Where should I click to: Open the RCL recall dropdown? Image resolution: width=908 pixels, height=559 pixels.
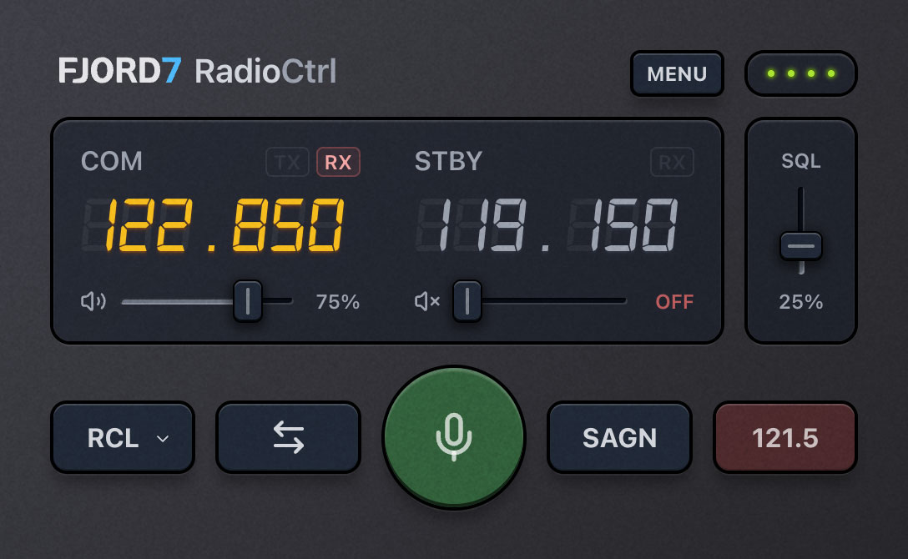(122, 437)
